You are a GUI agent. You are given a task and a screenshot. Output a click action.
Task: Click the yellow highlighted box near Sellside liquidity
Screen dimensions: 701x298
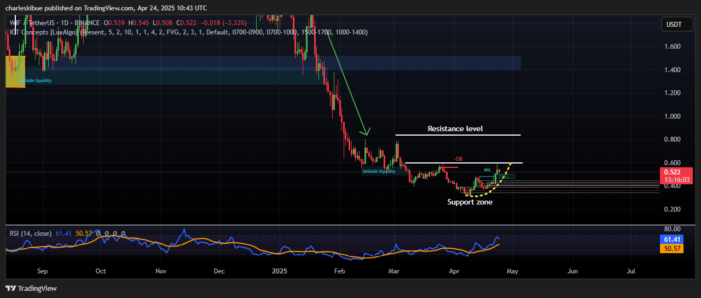(15, 71)
